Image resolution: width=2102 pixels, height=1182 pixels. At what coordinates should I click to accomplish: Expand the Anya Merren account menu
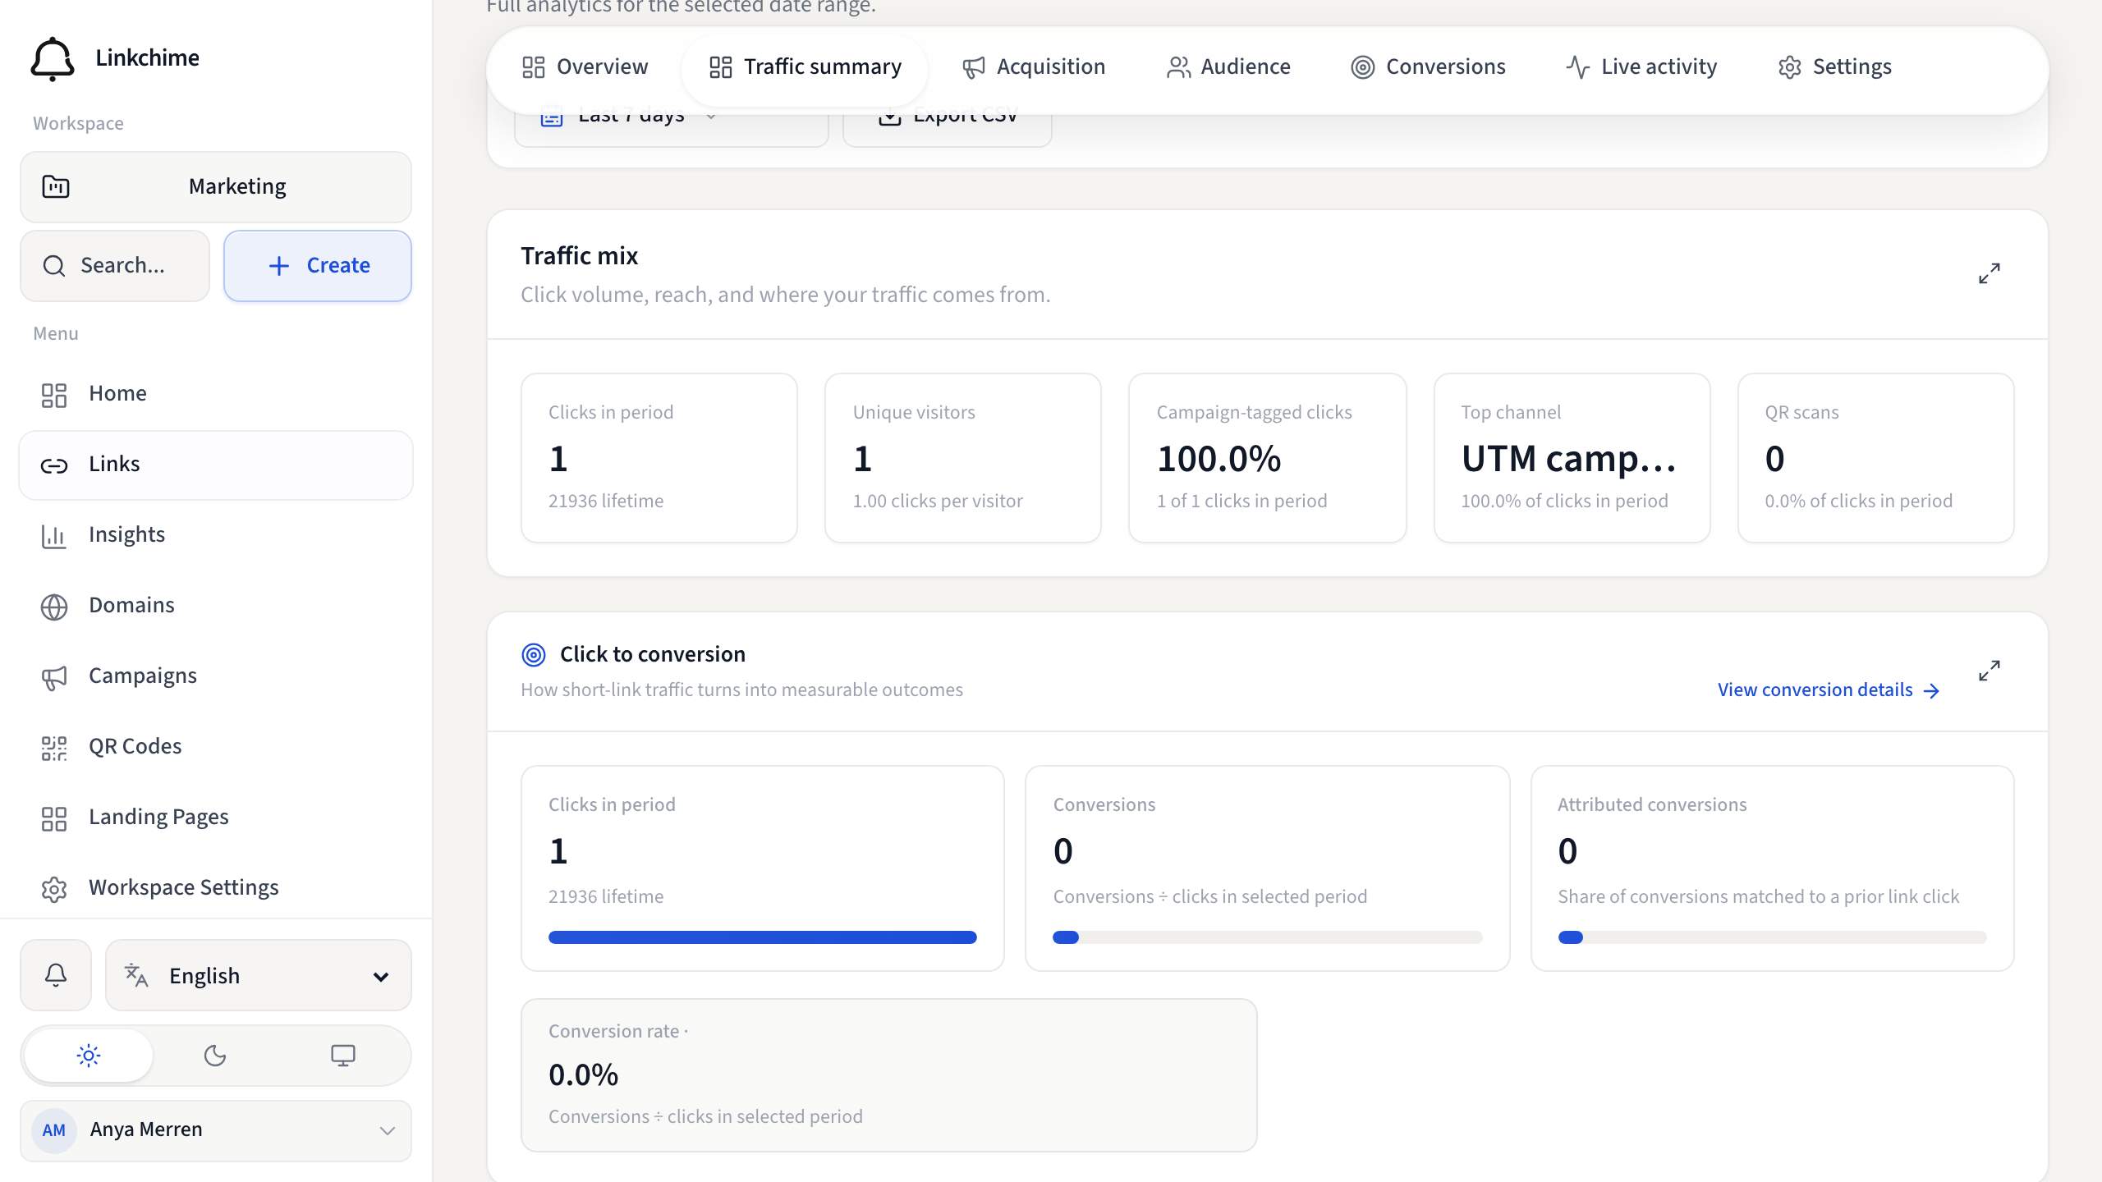[x=216, y=1130]
